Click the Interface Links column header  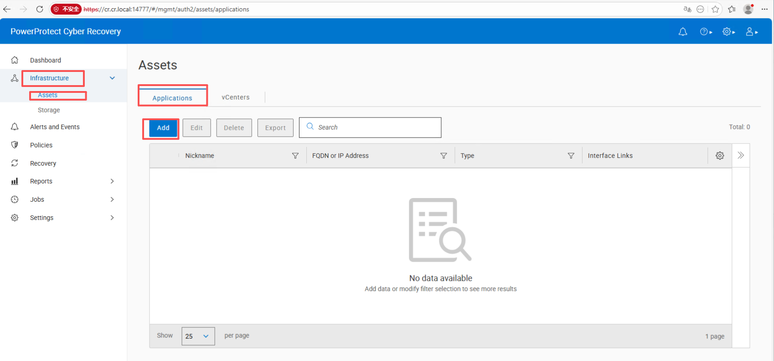[x=610, y=156]
